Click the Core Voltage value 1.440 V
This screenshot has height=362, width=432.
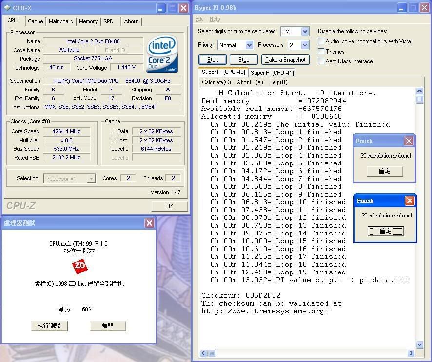click(x=126, y=67)
